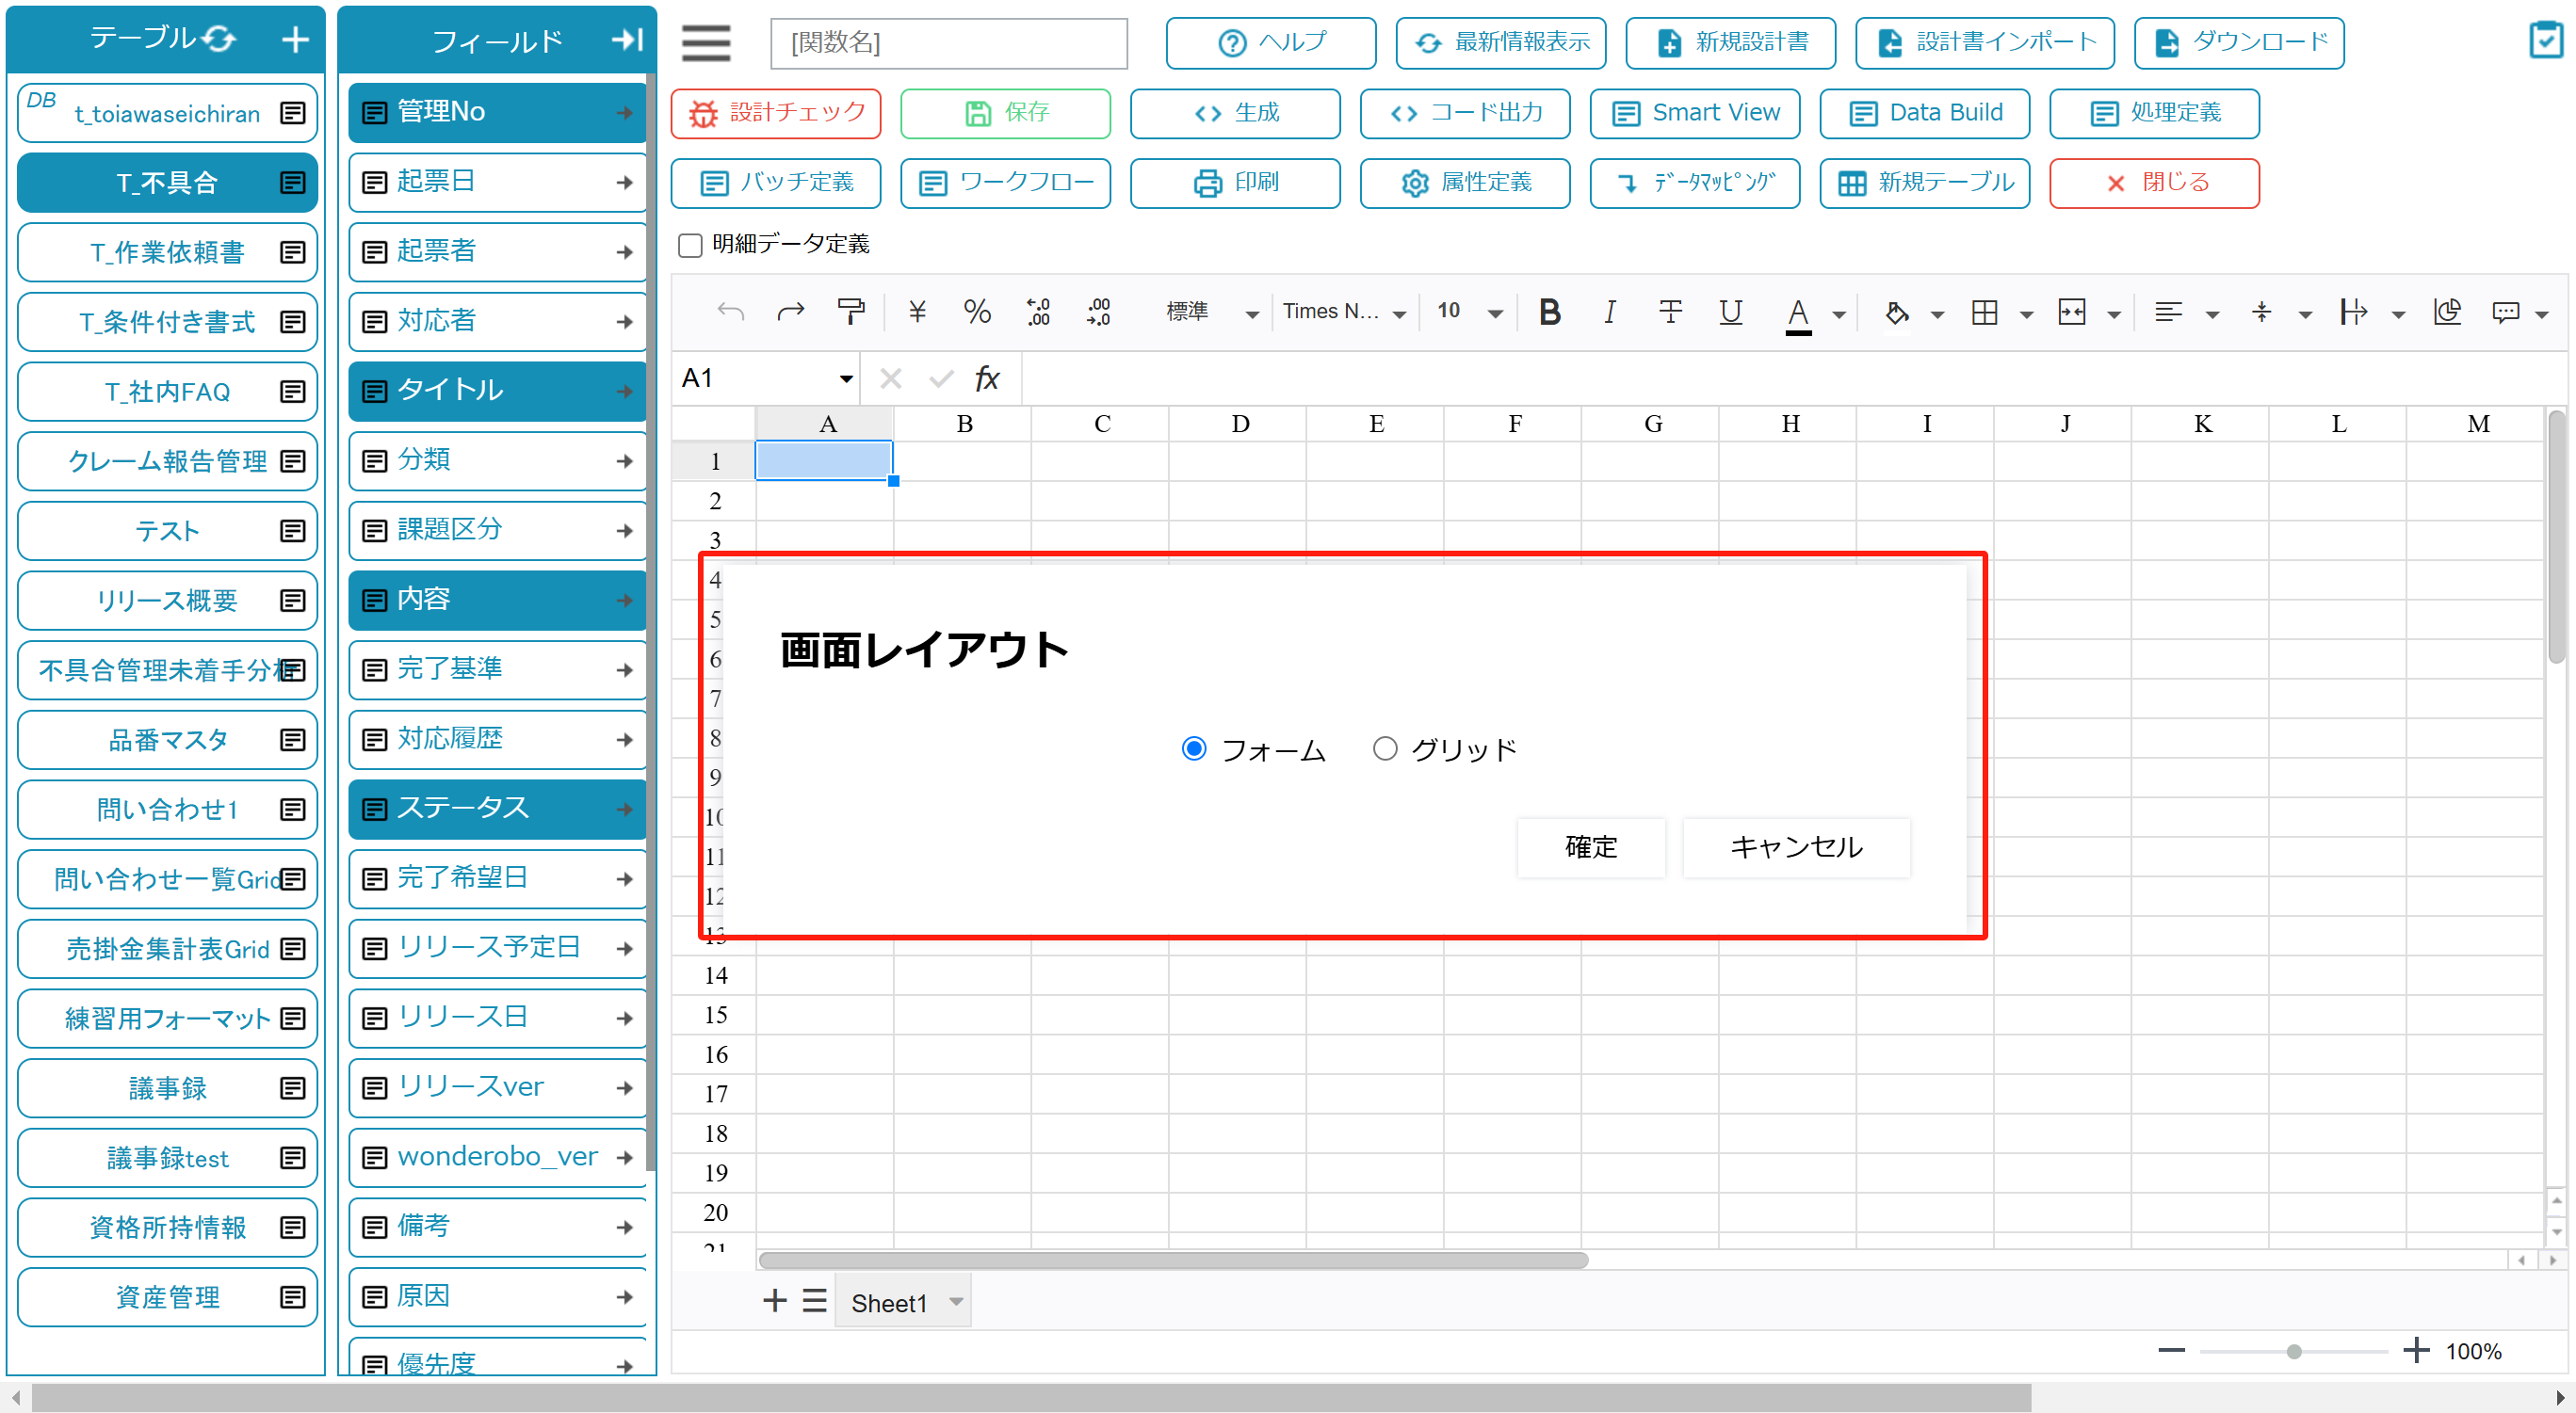The width and height of the screenshot is (2576, 1413).
Task: Add a new table with plus icon
Action: pos(295,40)
